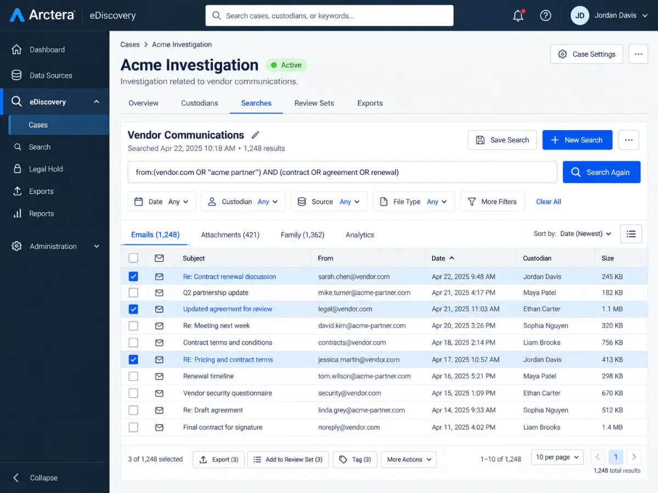
Task: Click the Tag (3) button
Action: point(355,460)
